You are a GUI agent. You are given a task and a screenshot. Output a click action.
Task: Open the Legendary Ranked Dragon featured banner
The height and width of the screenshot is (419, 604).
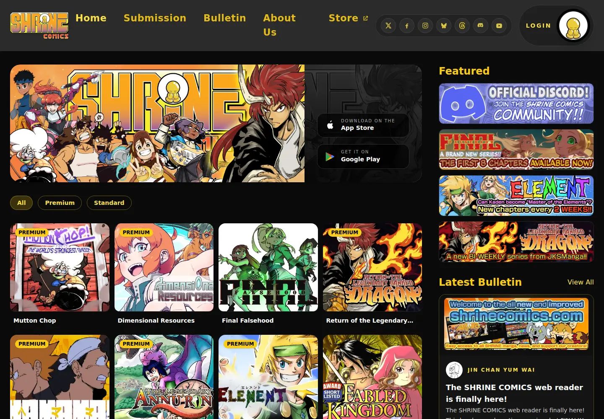(516, 242)
